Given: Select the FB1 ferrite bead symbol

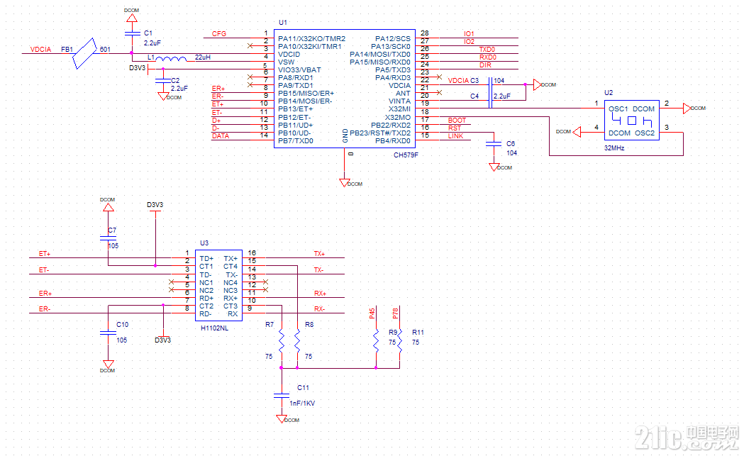Looking at the screenshot, I should point(84,54).
